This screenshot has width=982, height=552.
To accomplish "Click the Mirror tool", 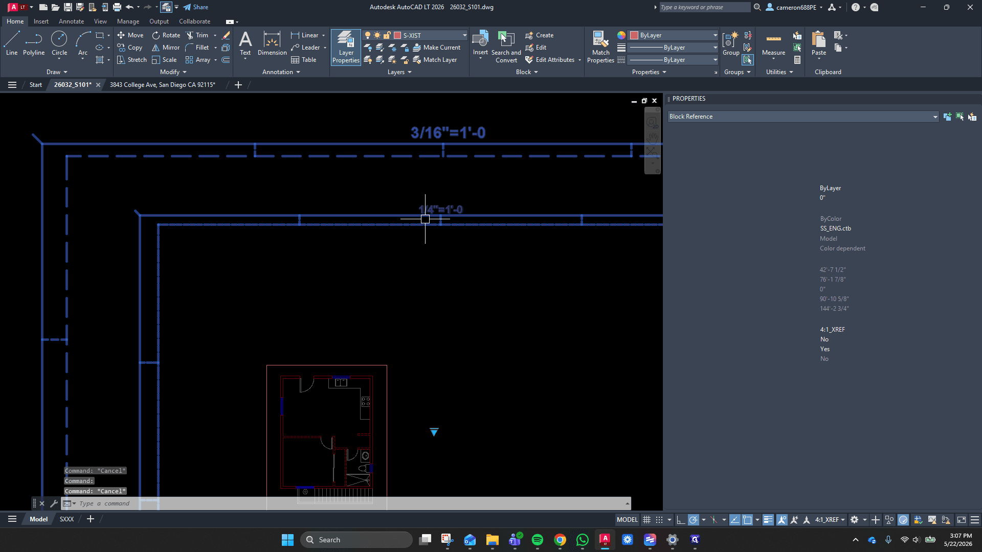I will (166, 48).
